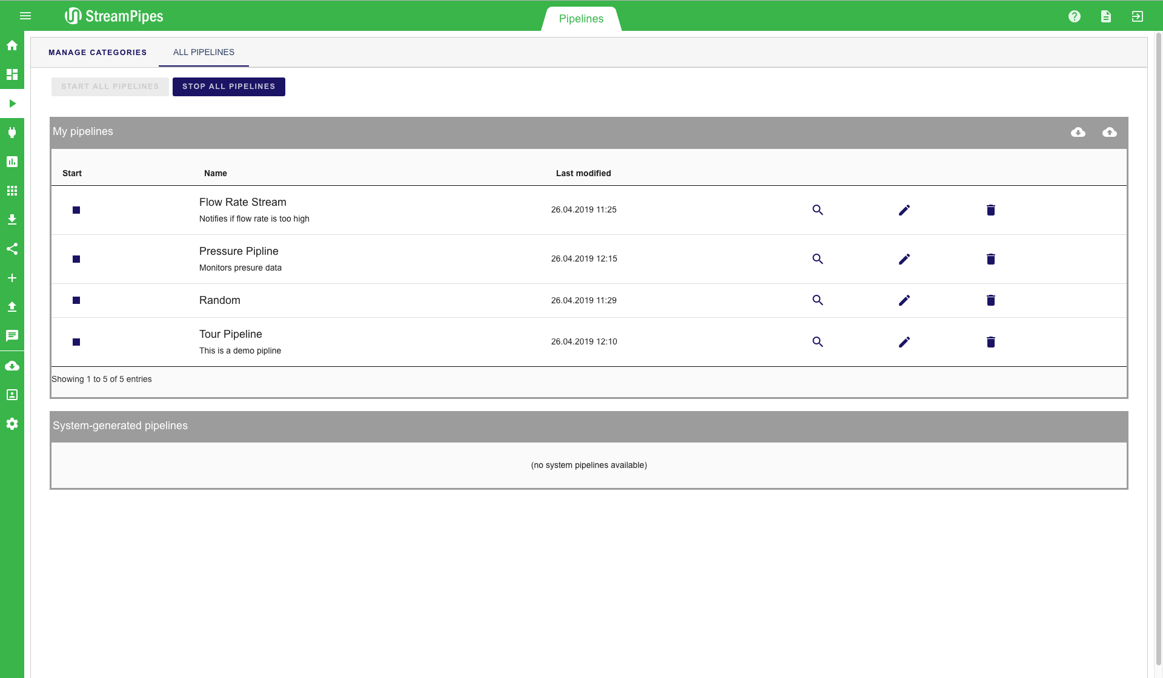View details of Random pipeline
Image resolution: width=1163 pixels, height=678 pixels.
click(818, 300)
